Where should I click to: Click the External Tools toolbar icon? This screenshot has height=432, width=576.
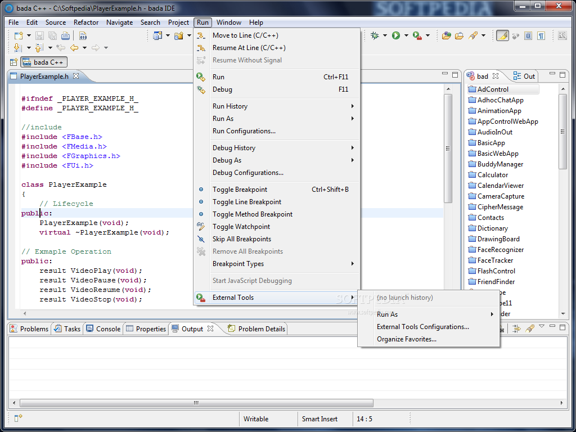417,35
